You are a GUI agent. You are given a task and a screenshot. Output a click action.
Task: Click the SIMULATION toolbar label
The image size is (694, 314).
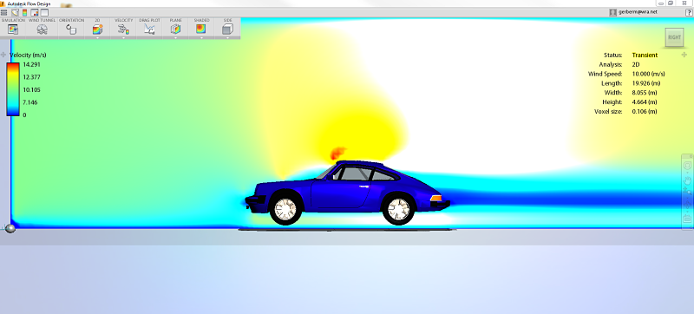tap(13, 20)
